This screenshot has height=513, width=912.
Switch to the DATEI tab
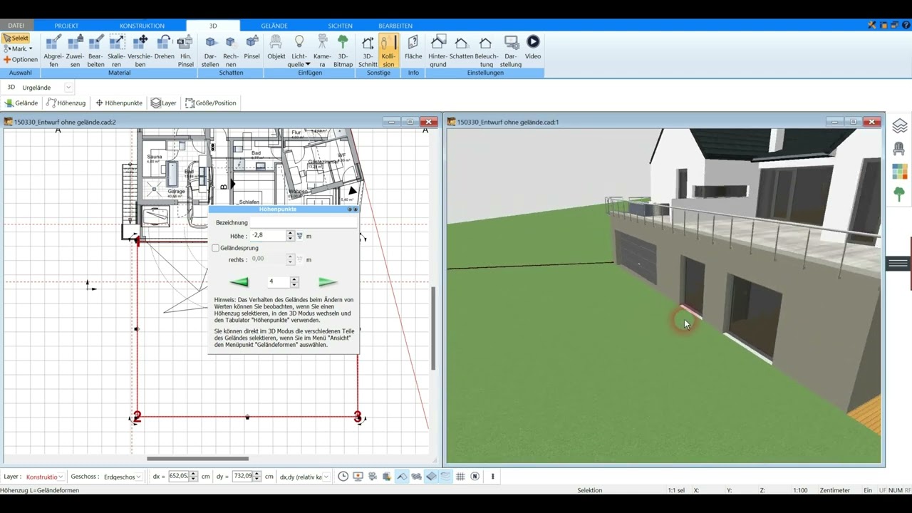(16, 26)
